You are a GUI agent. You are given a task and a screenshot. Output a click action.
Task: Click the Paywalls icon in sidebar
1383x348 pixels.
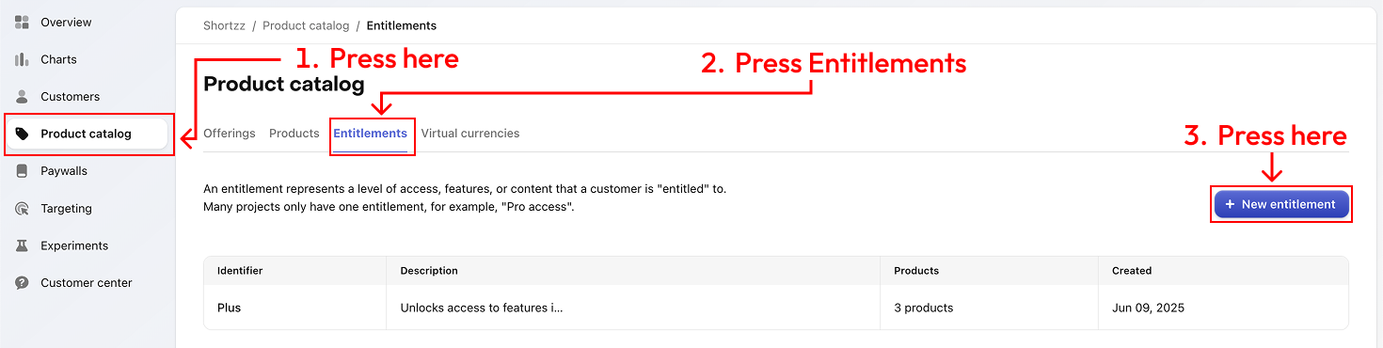[x=22, y=171]
